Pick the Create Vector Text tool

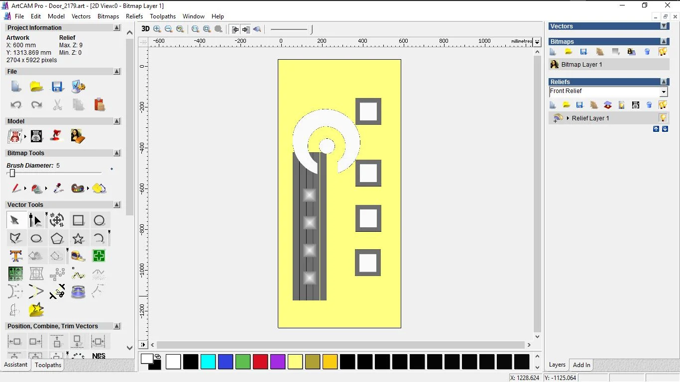click(15, 256)
